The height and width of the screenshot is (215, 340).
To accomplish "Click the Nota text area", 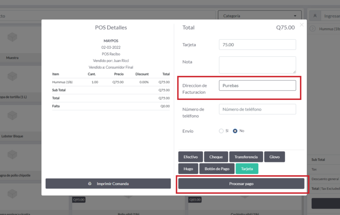I will (257, 65).
